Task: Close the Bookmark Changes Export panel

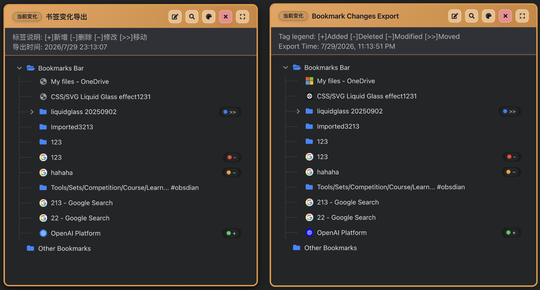Action: (505, 16)
